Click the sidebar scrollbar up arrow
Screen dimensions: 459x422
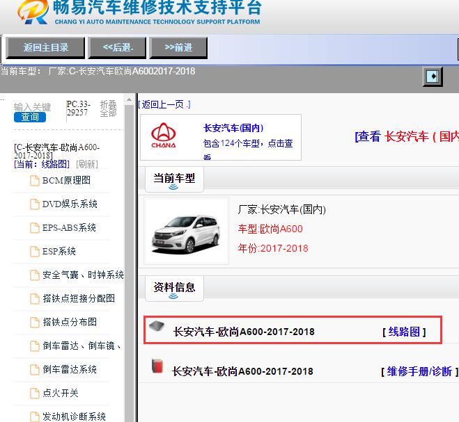(129, 99)
